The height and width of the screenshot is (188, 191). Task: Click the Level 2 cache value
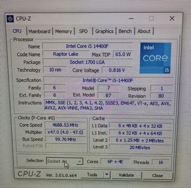tap(140, 140)
